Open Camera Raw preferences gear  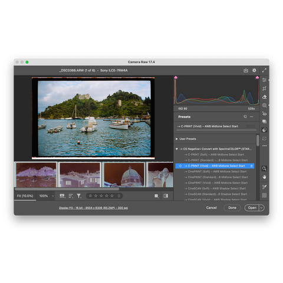(254, 70)
